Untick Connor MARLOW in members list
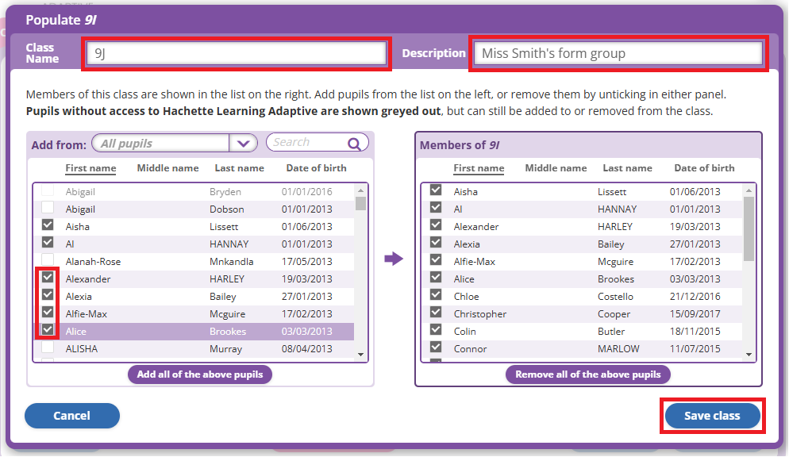This screenshot has height=457, width=789. pyautogui.click(x=436, y=348)
